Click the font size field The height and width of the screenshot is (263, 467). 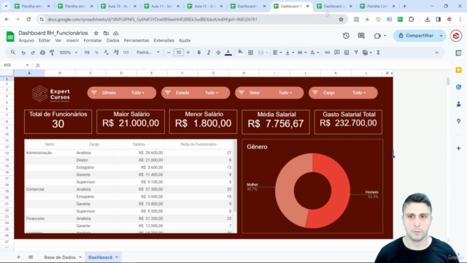pos(178,53)
